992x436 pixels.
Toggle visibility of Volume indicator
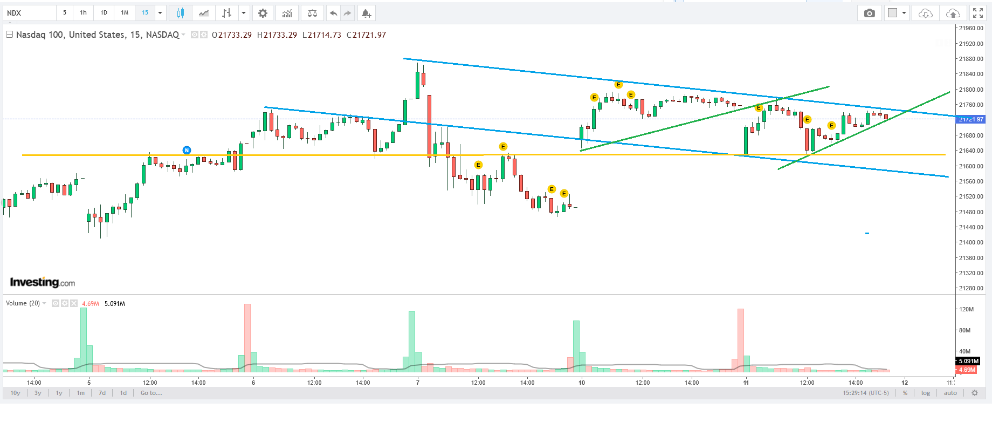[x=56, y=303]
